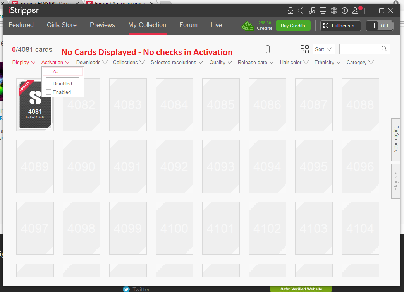The width and height of the screenshot is (404, 292).
Task: Expand the Selected resolutions dropdown
Action: [x=177, y=63]
